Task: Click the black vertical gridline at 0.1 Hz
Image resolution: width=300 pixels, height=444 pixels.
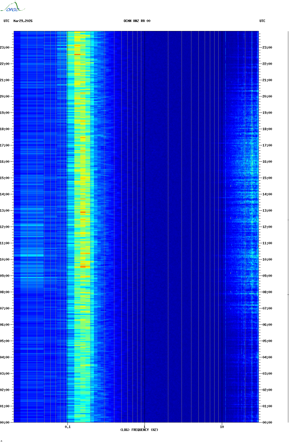Action: click(x=67, y=217)
